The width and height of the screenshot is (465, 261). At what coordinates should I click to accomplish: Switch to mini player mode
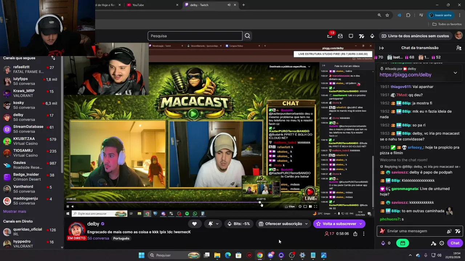pos(305,206)
